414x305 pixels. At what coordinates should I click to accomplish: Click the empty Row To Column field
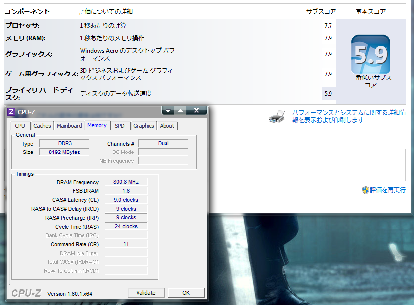click(x=126, y=271)
